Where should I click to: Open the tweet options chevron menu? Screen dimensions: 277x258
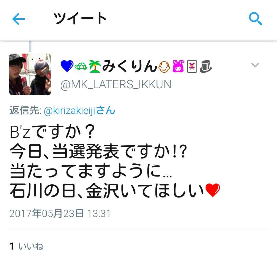(255, 65)
